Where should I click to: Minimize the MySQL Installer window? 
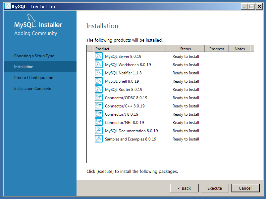[244, 7]
